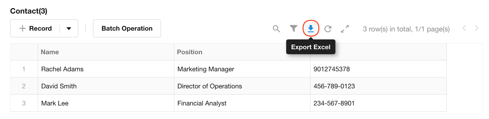Viewport: 489px width, 119px height.
Task: Open the filter funnel icon
Action: (294, 29)
